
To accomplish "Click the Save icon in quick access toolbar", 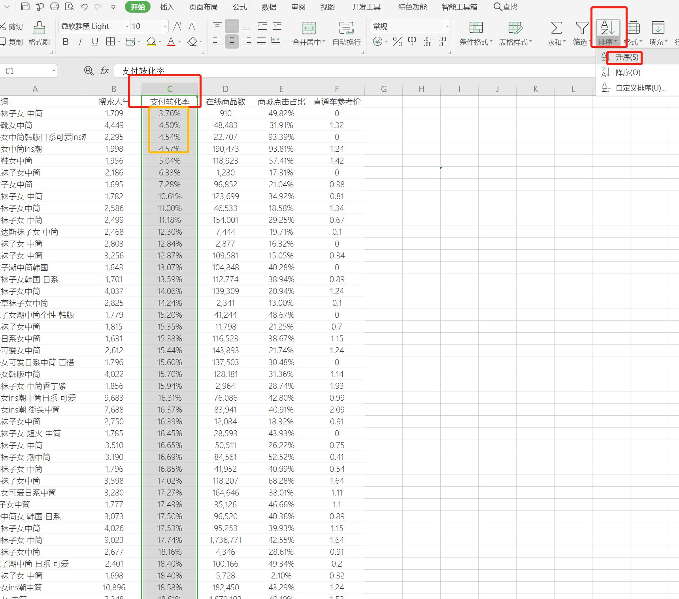I will click(25, 6).
